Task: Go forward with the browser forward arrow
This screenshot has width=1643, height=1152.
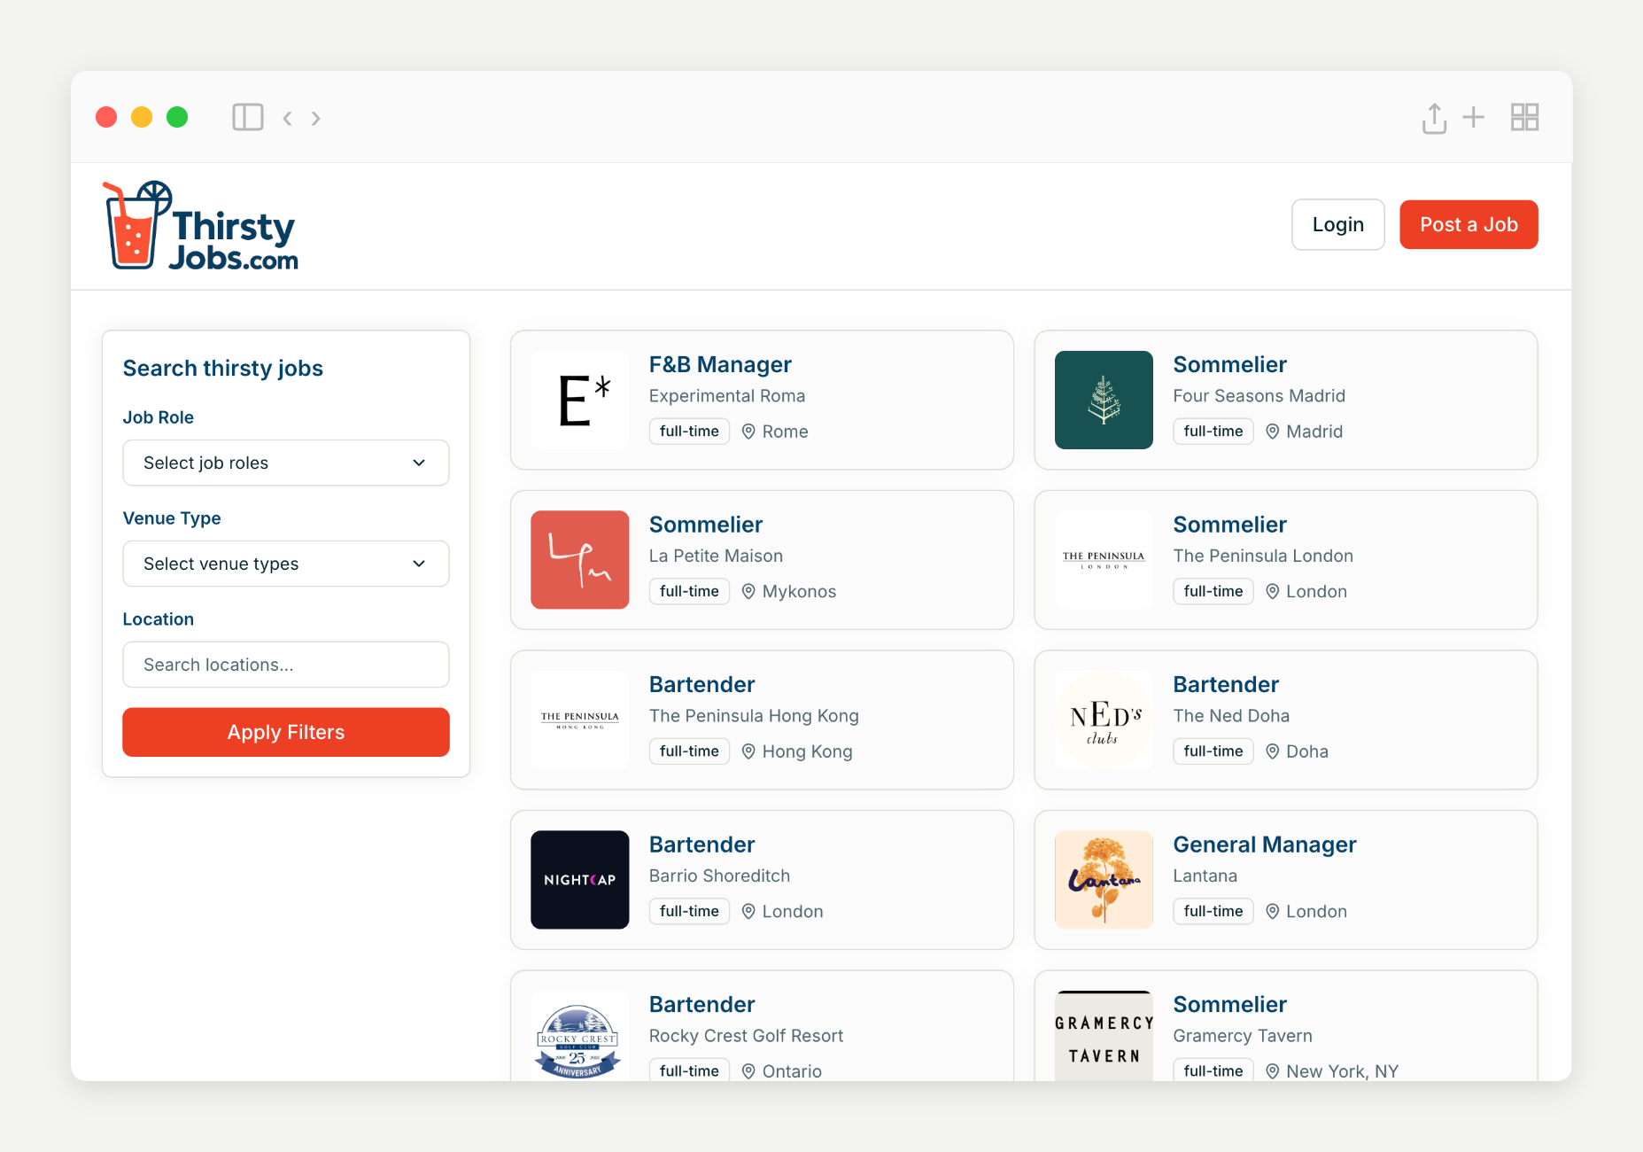Action: 316,118
